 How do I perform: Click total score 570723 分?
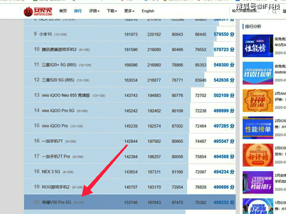[224, 50]
